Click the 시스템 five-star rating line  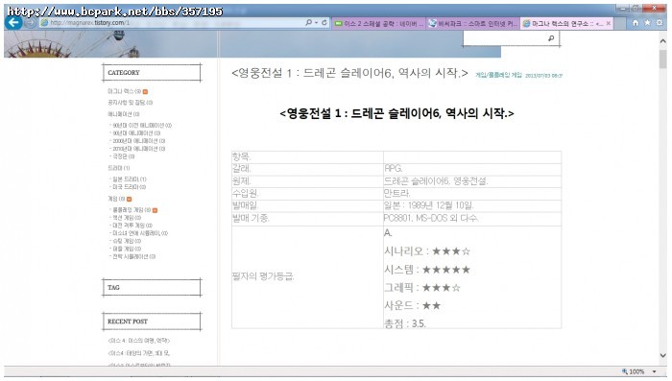point(427,270)
